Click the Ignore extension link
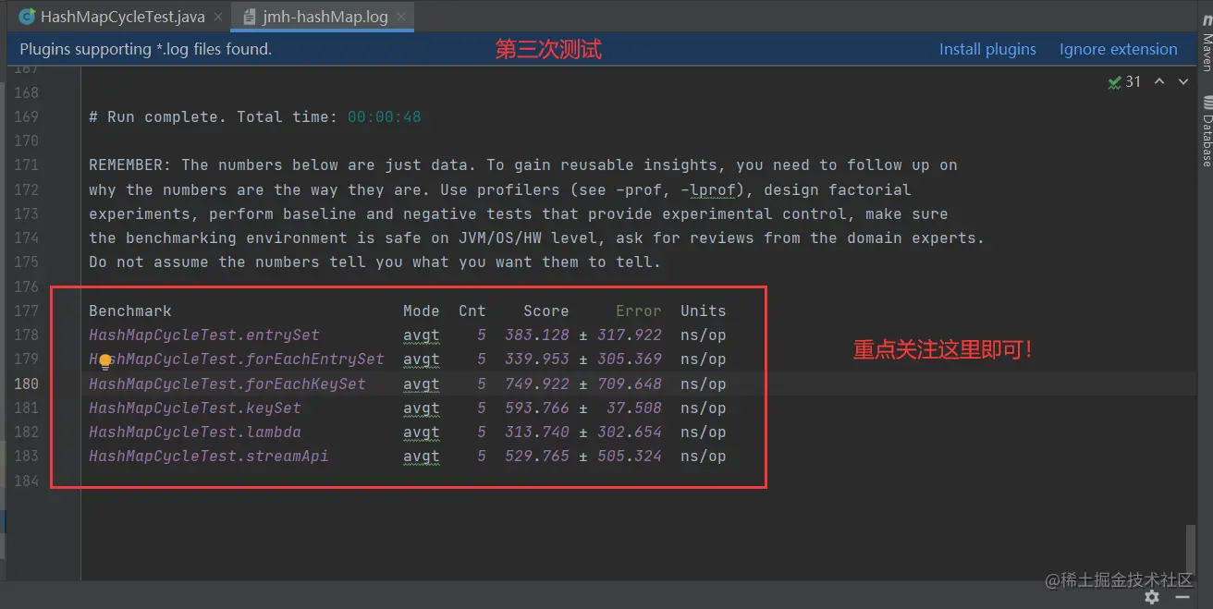 [x=1118, y=49]
